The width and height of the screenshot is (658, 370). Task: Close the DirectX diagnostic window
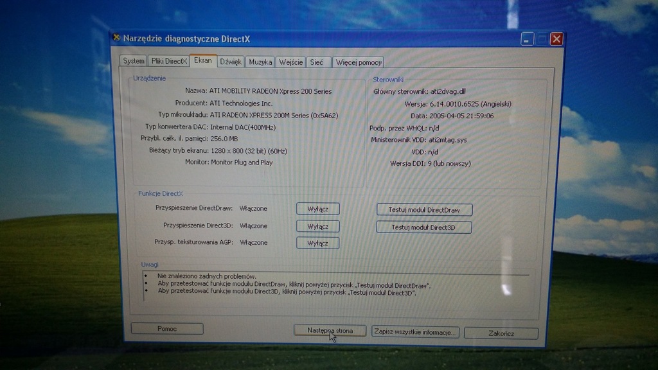pyautogui.click(x=556, y=39)
